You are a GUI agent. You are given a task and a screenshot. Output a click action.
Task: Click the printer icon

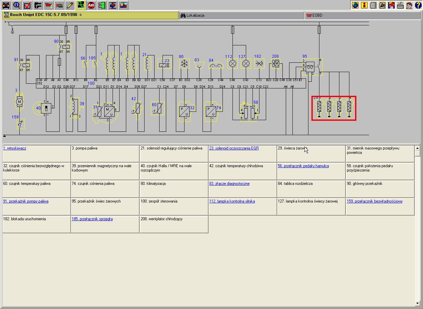point(400,5)
